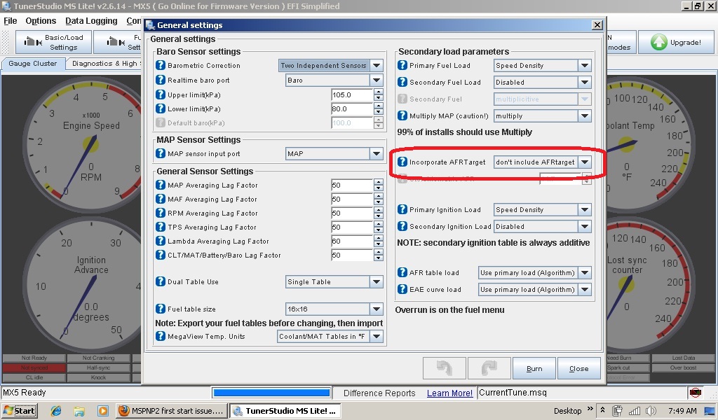Expand Secondary Ignition Load dropdown
Viewport: 718px width, 420px height.
tap(585, 226)
